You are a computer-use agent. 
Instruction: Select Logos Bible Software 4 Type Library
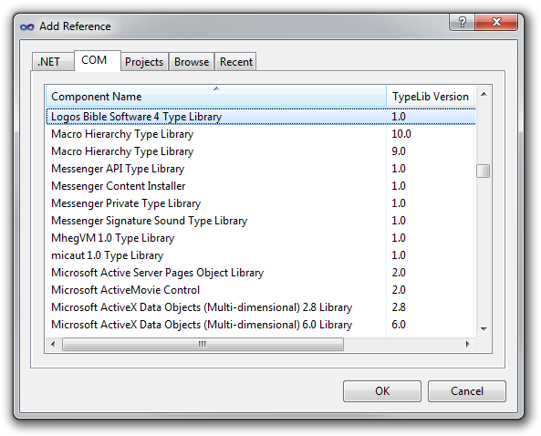tap(261, 117)
